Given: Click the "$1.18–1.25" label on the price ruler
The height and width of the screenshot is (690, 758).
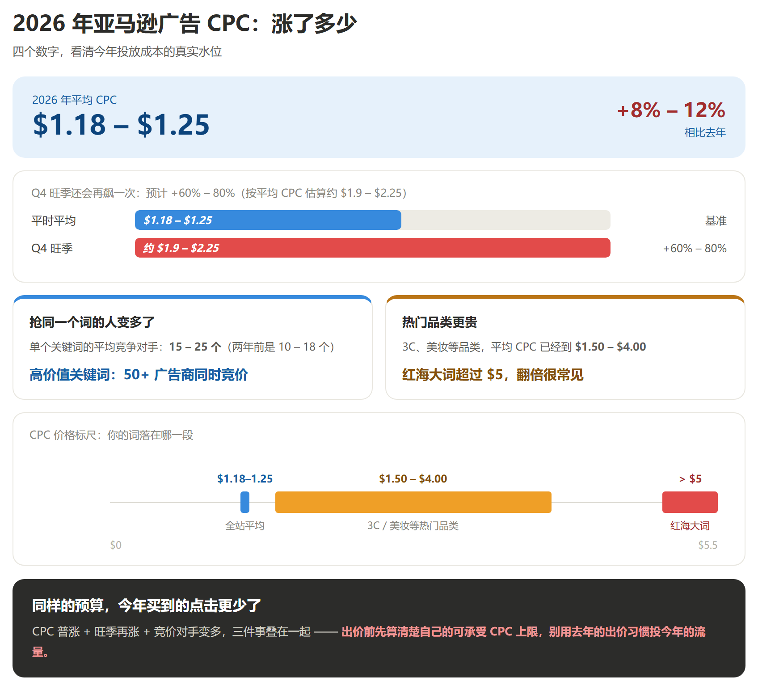Looking at the screenshot, I should pos(245,478).
